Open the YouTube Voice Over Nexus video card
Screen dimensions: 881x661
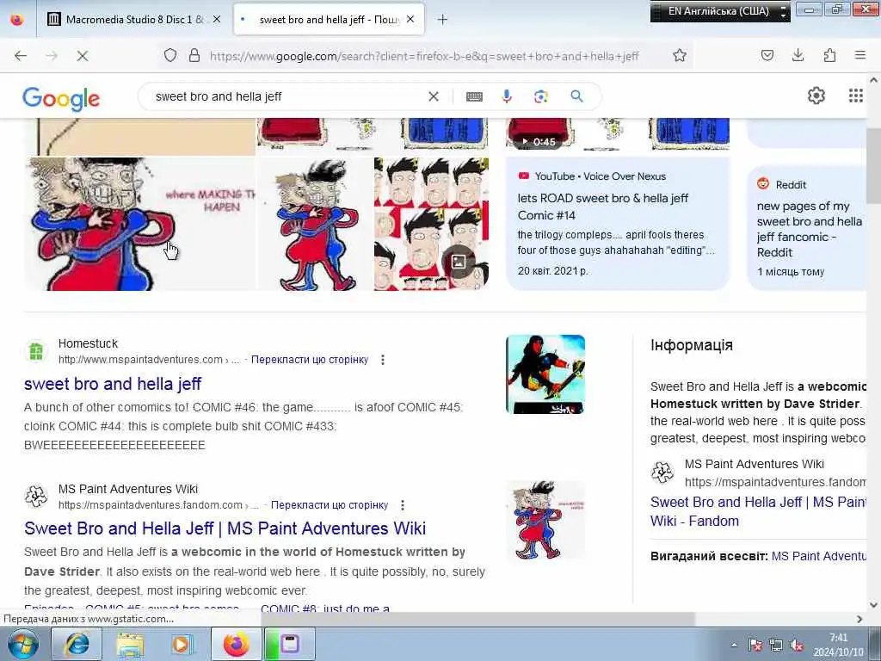618,223
